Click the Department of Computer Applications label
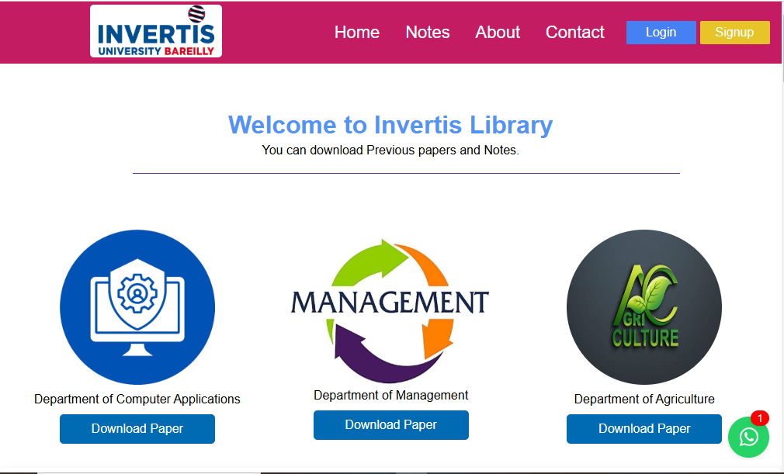Screen dimensions: 784x474 pyautogui.click(x=137, y=400)
